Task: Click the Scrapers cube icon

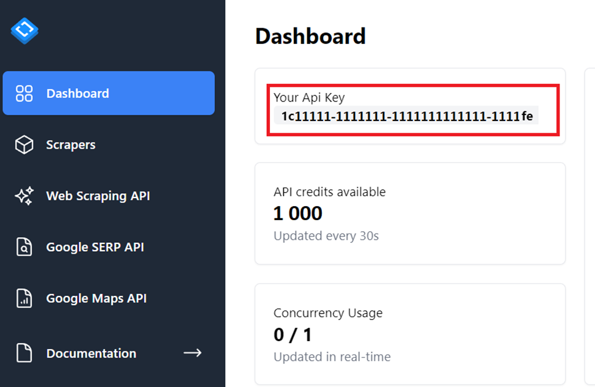Action: coord(23,144)
